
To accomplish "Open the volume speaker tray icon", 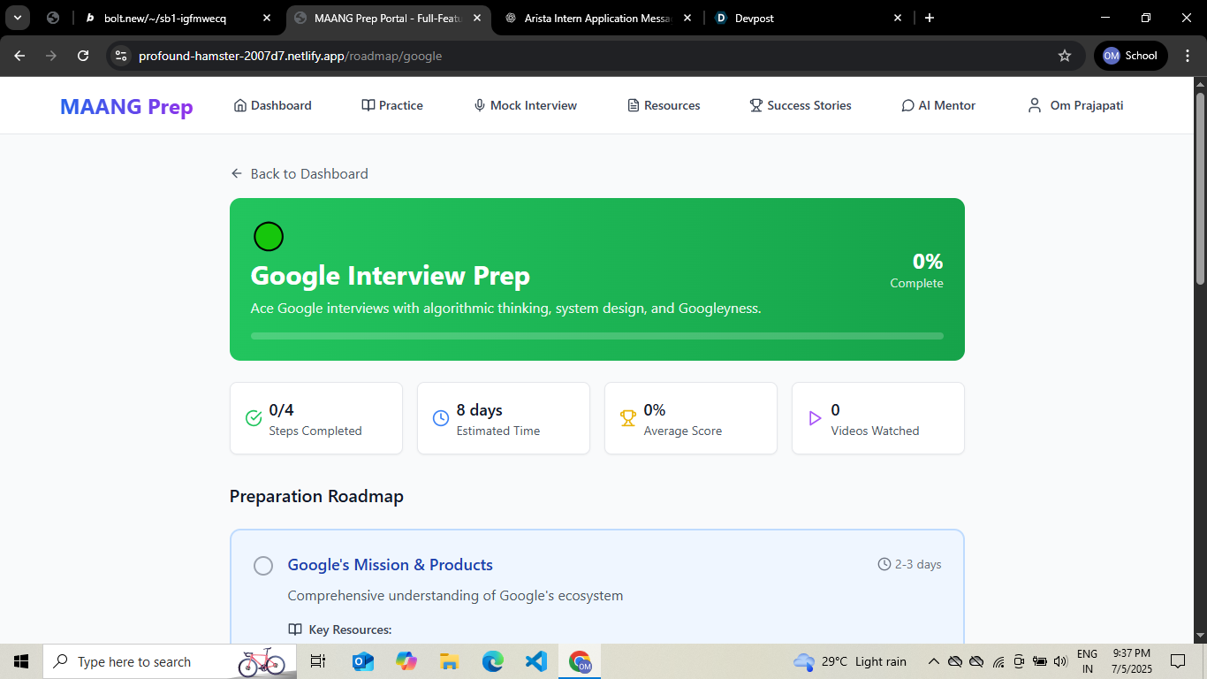I will click(1060, 661).
